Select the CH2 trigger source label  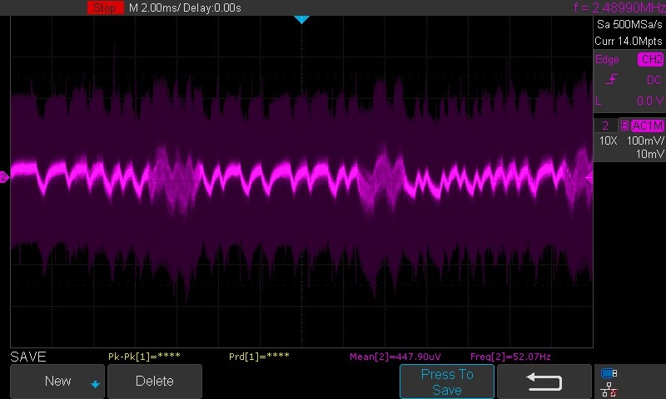click(651, 59)
